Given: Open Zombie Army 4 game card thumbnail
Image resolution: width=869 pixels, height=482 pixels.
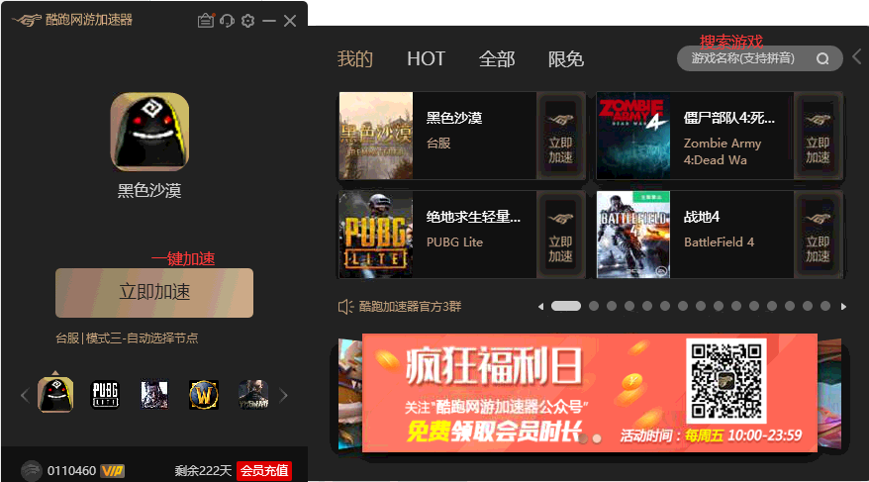Looking at the screenshot, I should click(x=632, y=136).
